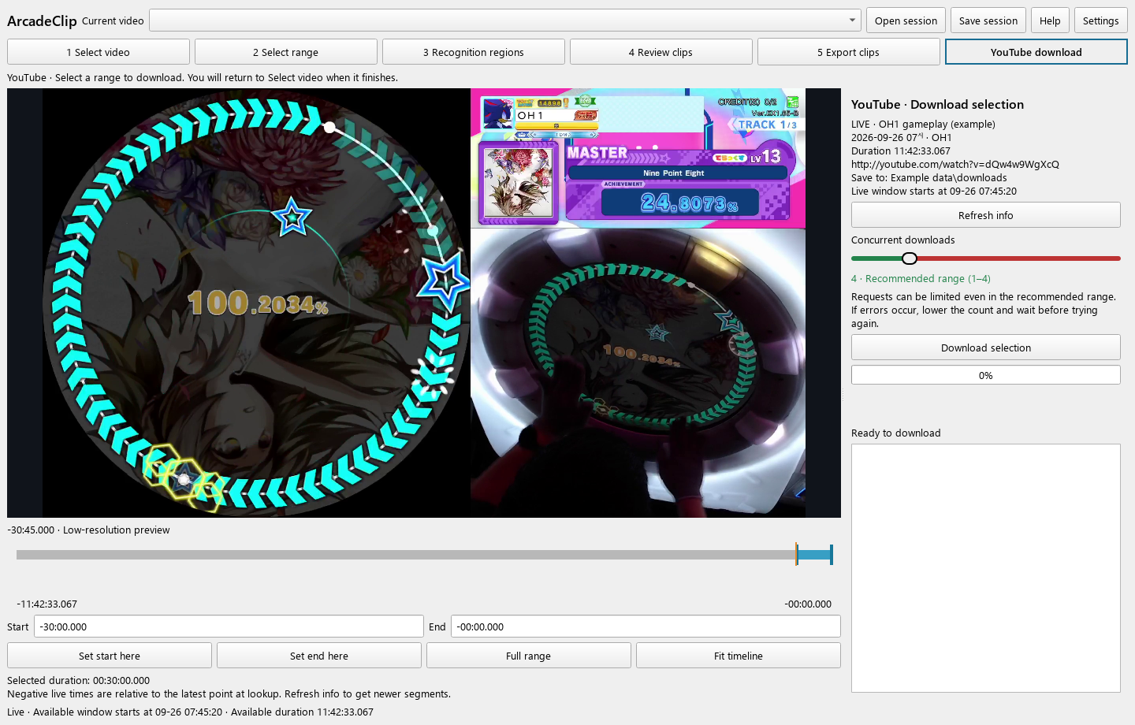Click the Set end here button

[x=319, y=656]
